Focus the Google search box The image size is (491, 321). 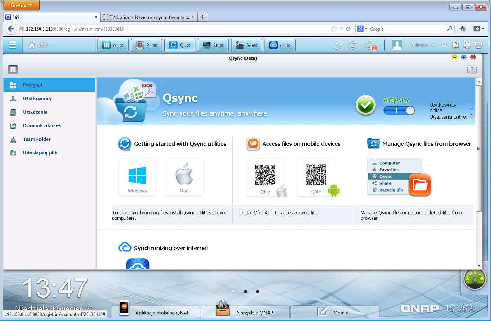(407, 29)
